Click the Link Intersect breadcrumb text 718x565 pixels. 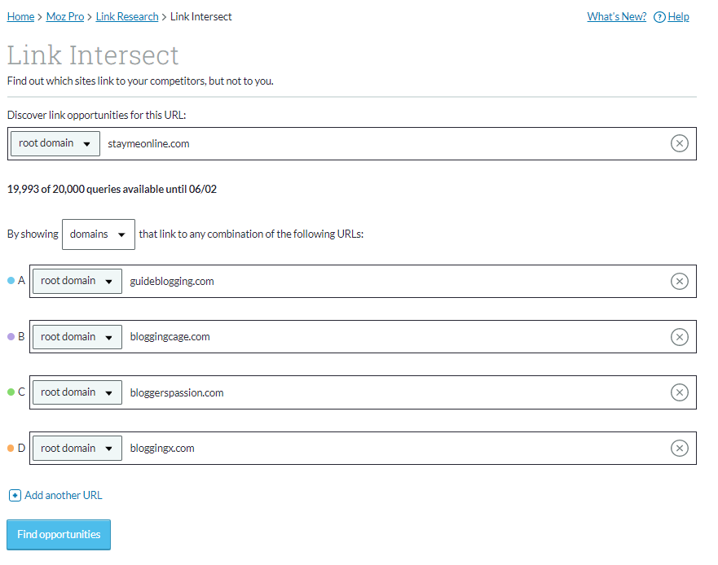(x=201, y=17)
